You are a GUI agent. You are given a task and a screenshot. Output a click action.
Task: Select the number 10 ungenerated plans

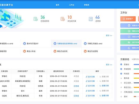point(69,17)
